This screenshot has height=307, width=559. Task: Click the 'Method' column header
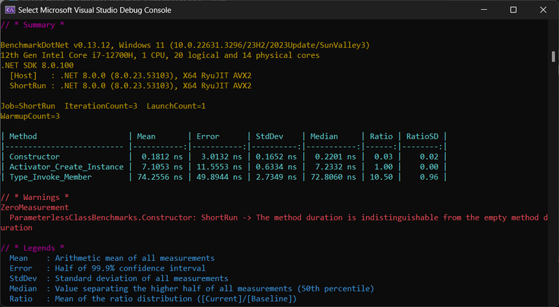[x=23, y=136]
